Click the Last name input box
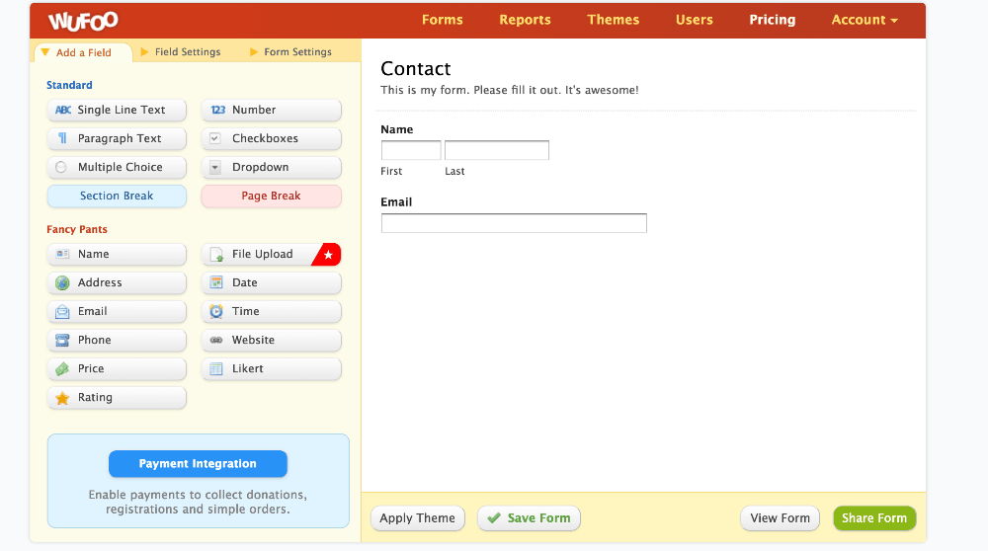Image resolution: width=988 pixels, height=551 pixels. (497, 150)
